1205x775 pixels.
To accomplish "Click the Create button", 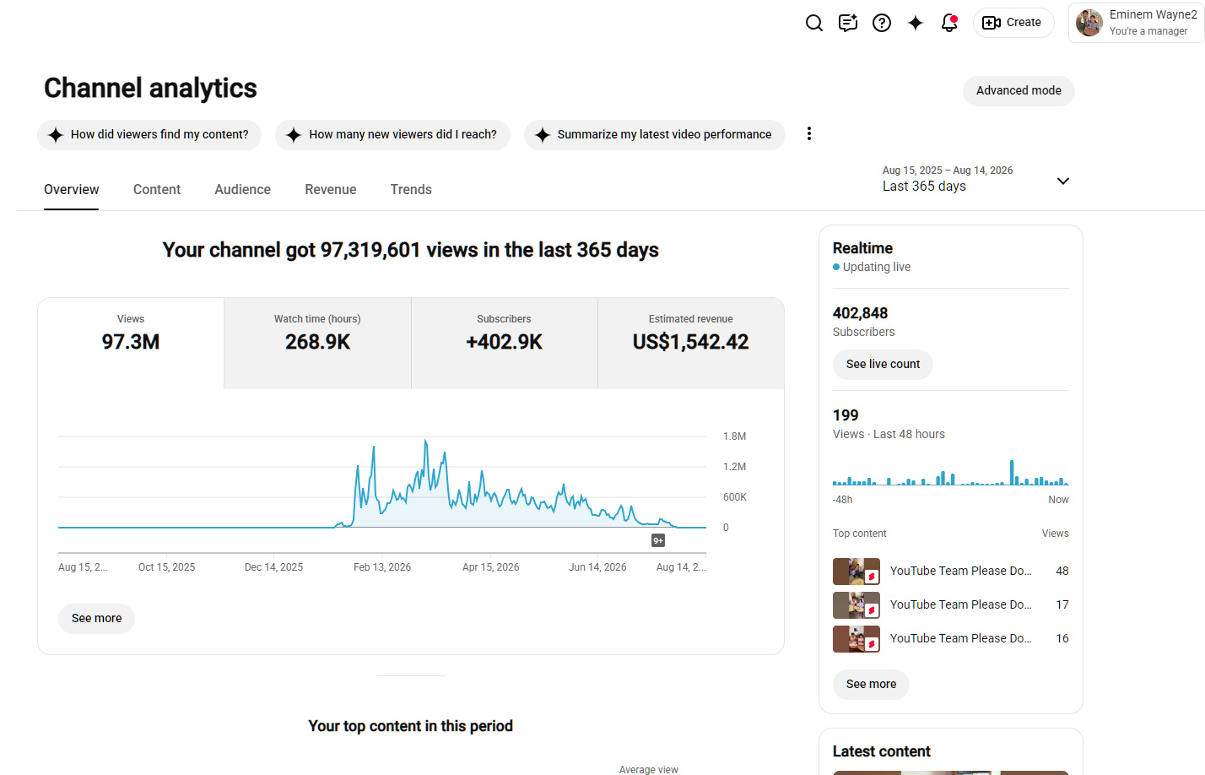I will pos(1013,23).
